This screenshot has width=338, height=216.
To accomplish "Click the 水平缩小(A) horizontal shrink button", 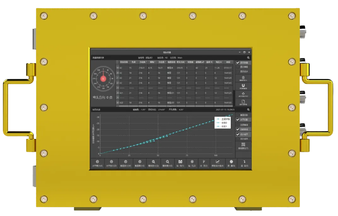I will click(97, 163).
